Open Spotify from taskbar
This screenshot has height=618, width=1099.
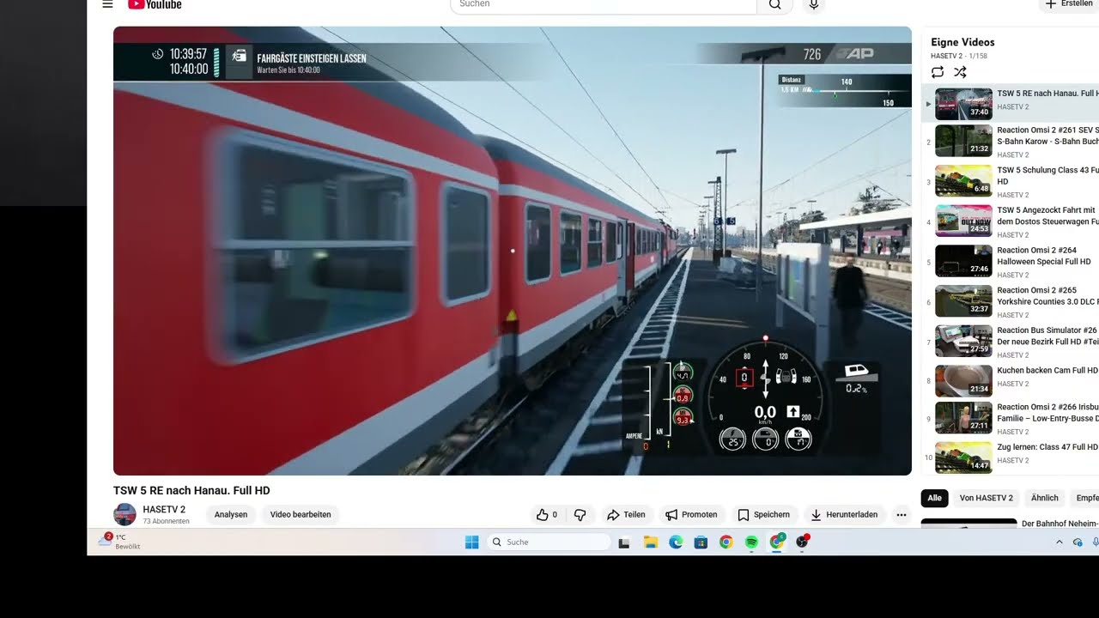(751, 542)
